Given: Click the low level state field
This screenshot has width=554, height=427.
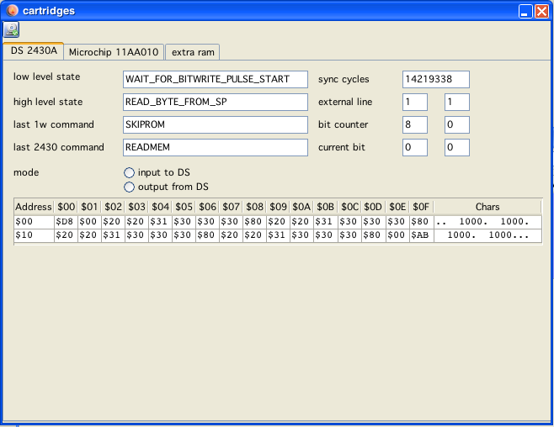Looking at the screenshot, I should tap(216, 79).
